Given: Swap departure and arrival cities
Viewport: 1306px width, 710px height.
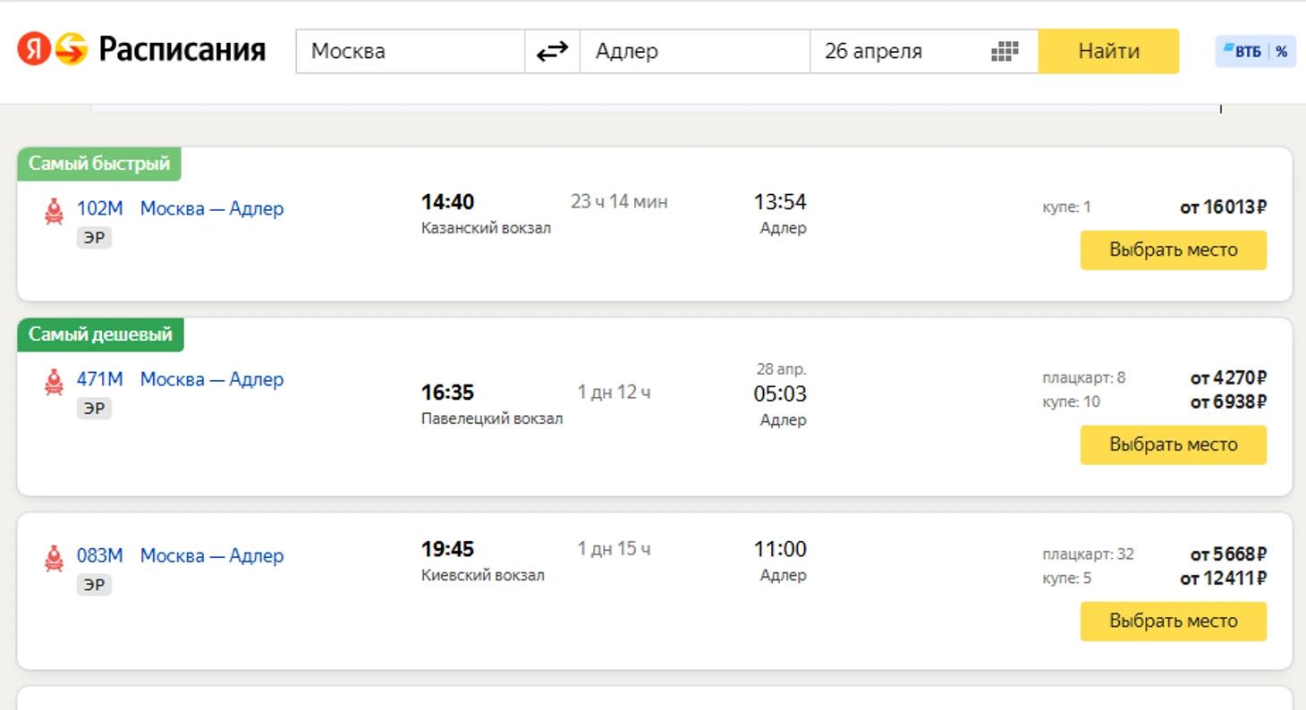Looking at the screenshot, I should tap(552, 52).
